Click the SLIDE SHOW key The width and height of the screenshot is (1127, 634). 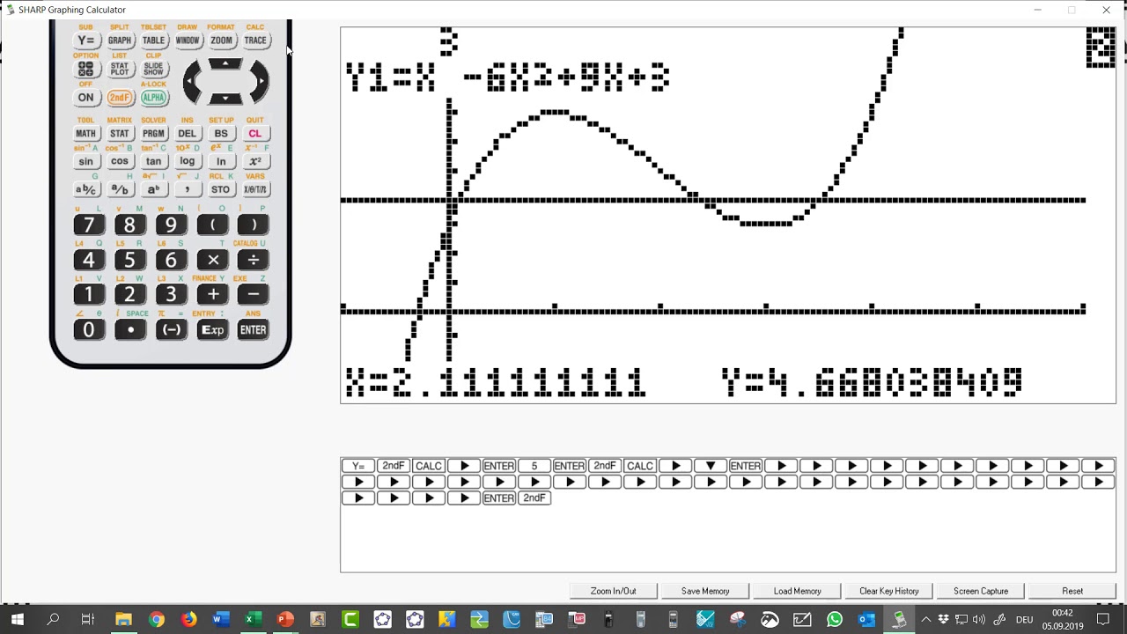coord(153,69)
